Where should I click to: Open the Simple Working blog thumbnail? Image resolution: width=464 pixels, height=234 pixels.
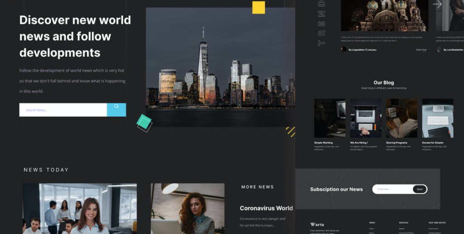tap(330, 118)
